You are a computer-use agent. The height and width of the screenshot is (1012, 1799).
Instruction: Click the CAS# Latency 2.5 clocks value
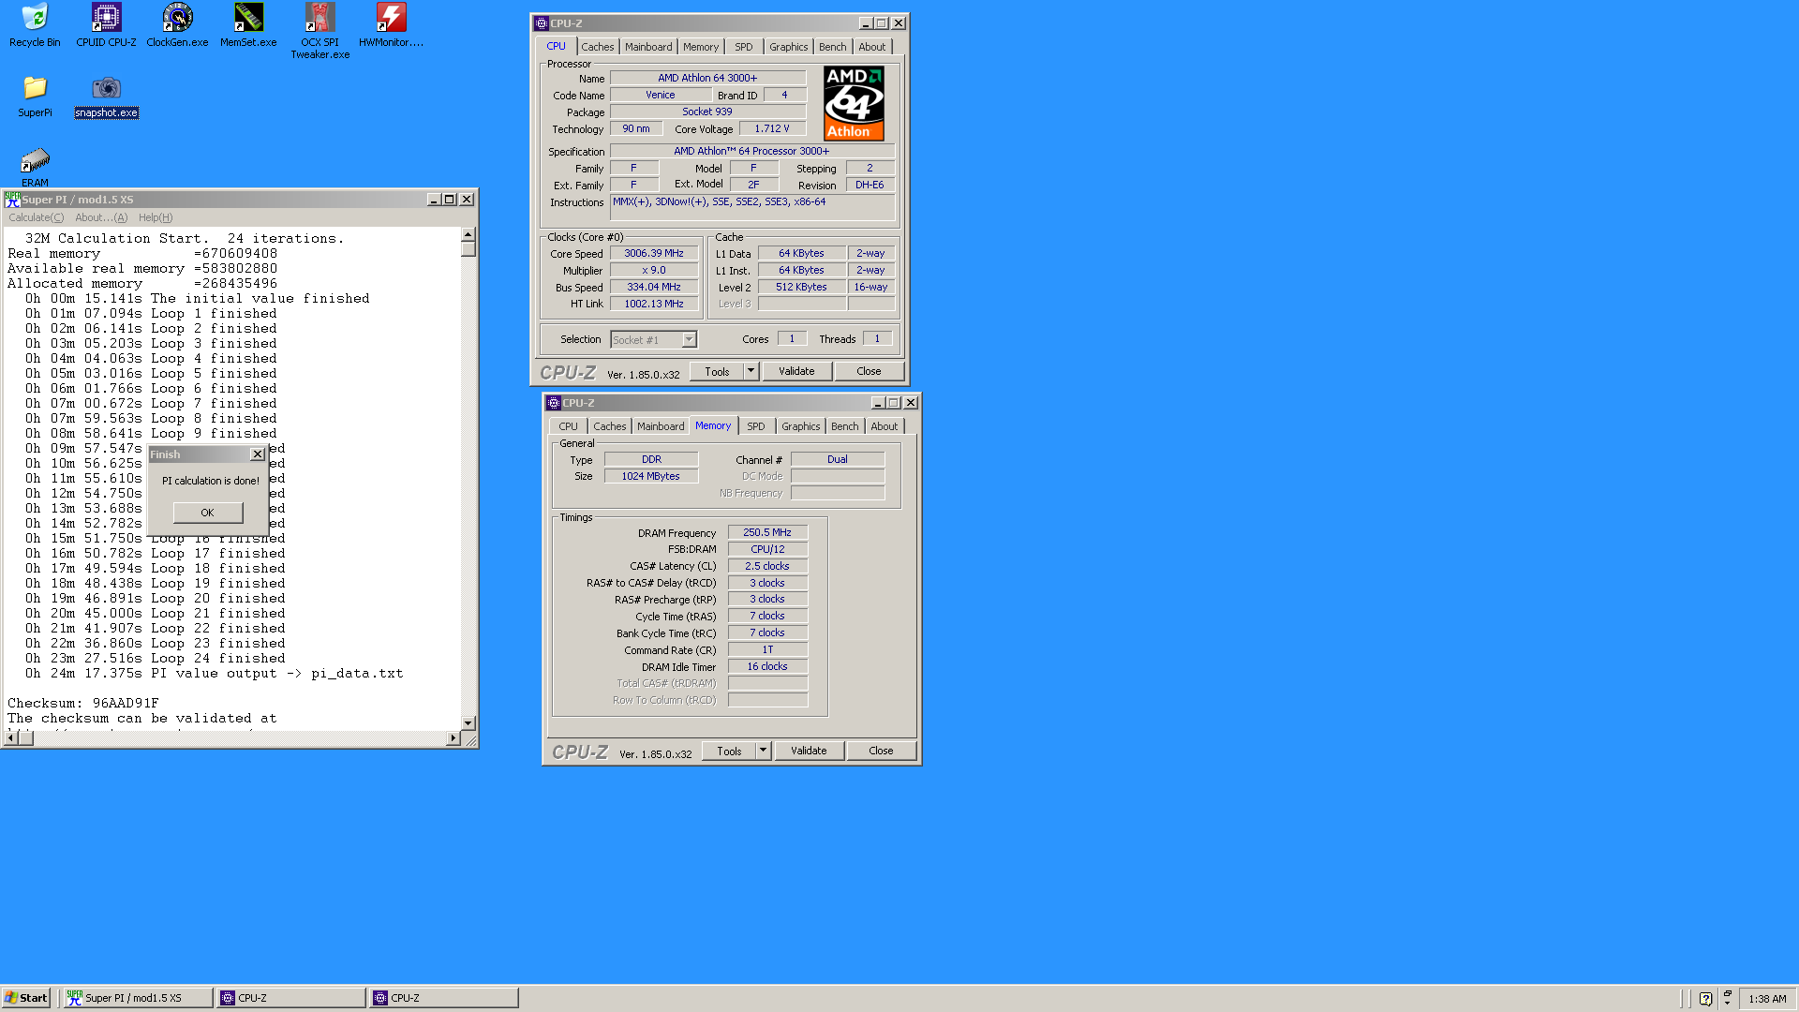pos(767,566)
